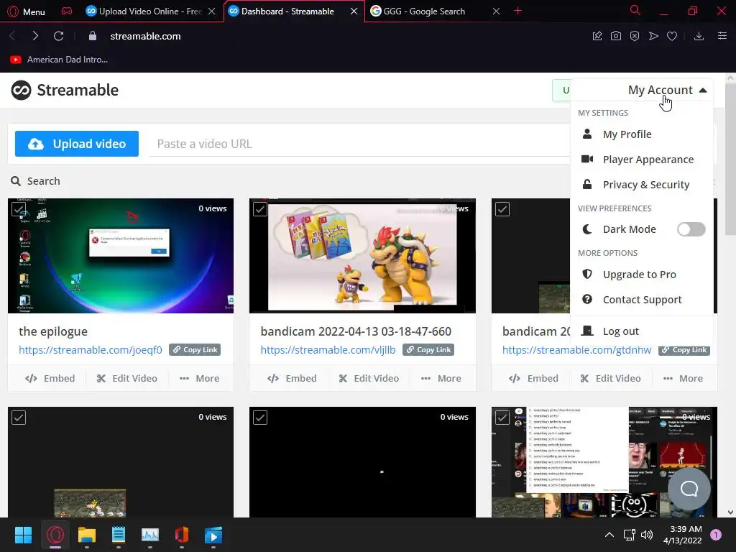Click Edit Video for the epilogue

point(126,378)
